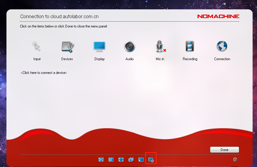
Task: Enter fullscreen mode from bottom toolbar
Action: [121, 160]
